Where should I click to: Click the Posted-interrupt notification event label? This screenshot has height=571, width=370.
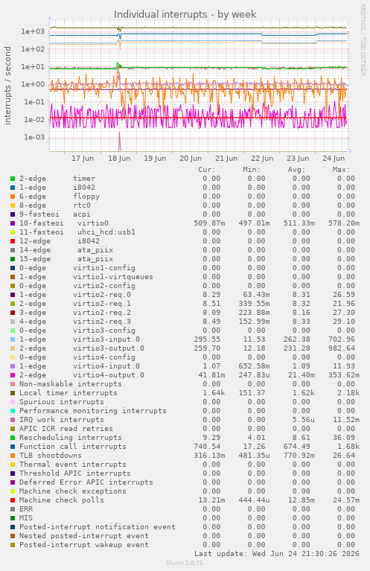pyautogui.click(x=98, y=527)
